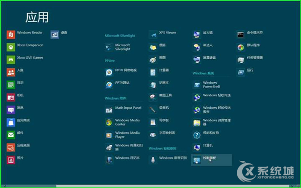Open Windows 轻松传送 (Easy Transfer)
Screen dimensions: 301x188
(212, 97)
